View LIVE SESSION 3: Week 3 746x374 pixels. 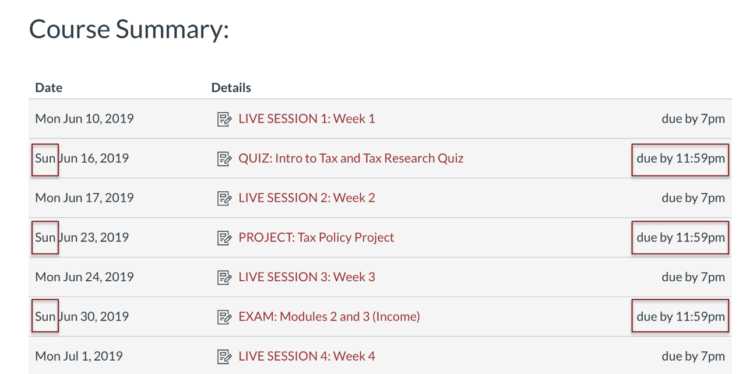(x=307, y=277)
